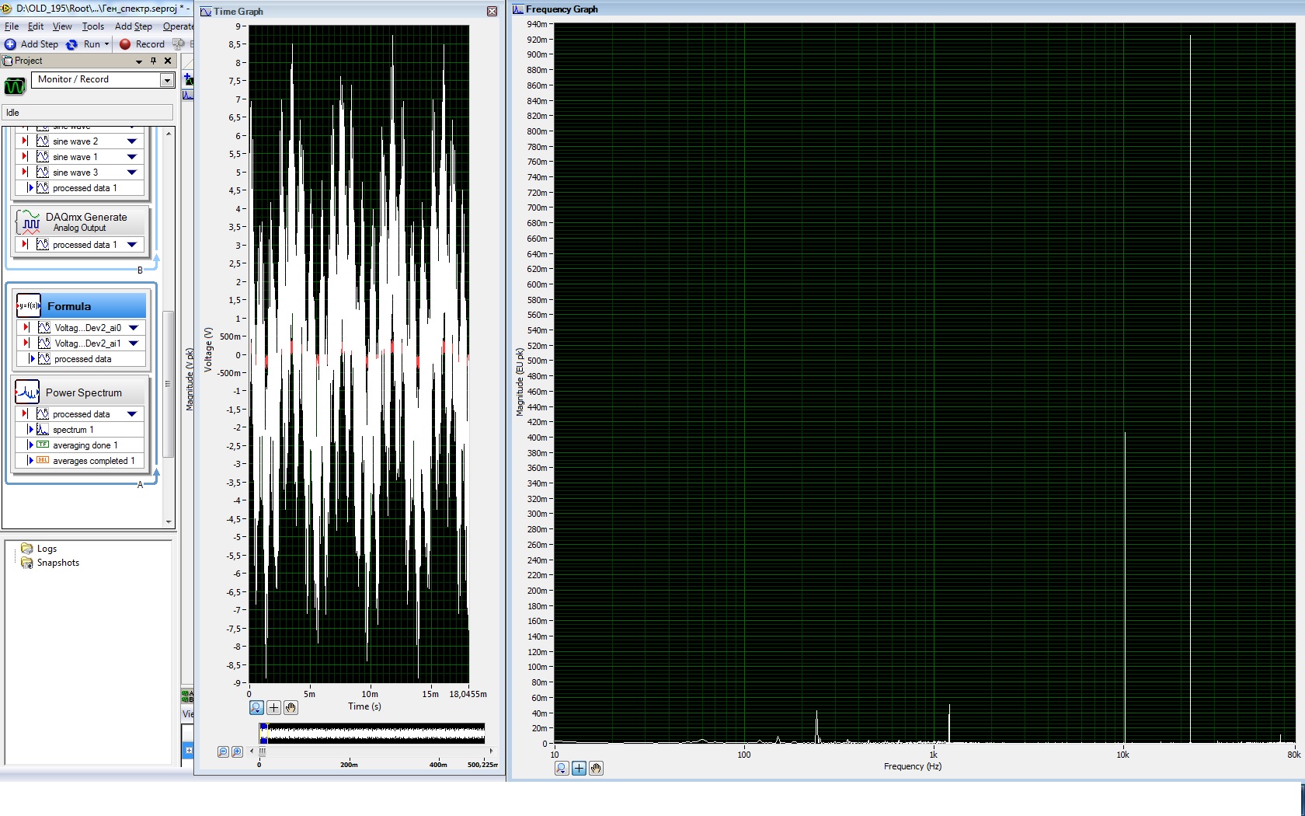Select Frequency Graph pan hand tool
This screenshot has height=816, width=1305.
pos(596,768)
